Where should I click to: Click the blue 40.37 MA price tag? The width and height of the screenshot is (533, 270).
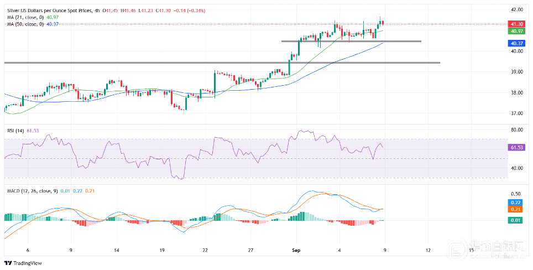516,43
